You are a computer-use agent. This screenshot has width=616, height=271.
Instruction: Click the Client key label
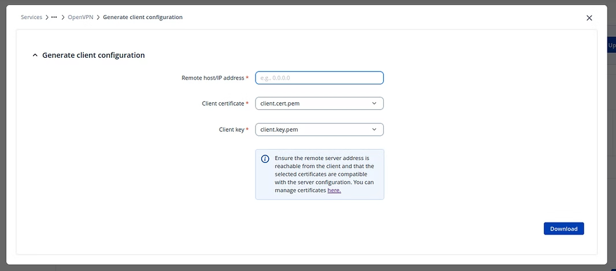(x=231, y=129)
